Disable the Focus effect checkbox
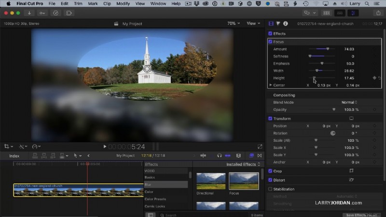The width and height of the screenshot is (386, 217). 270,42
